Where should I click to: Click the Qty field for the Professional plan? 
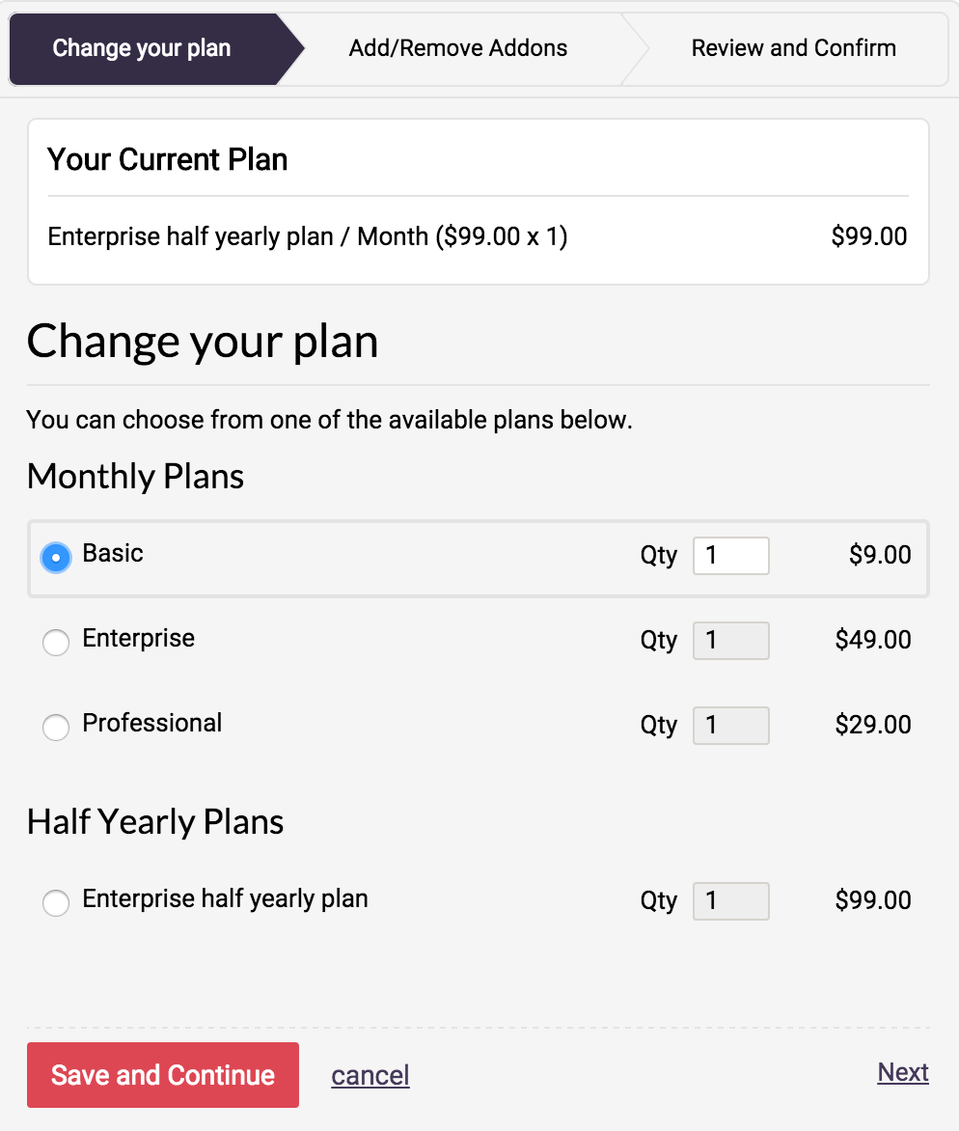(730, 726)
